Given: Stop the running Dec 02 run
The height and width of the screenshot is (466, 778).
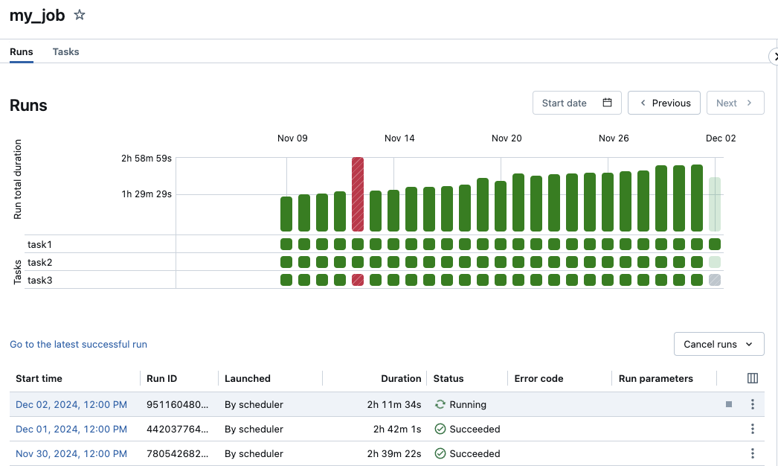Looking at the screenshot, I should pos(729,404).
